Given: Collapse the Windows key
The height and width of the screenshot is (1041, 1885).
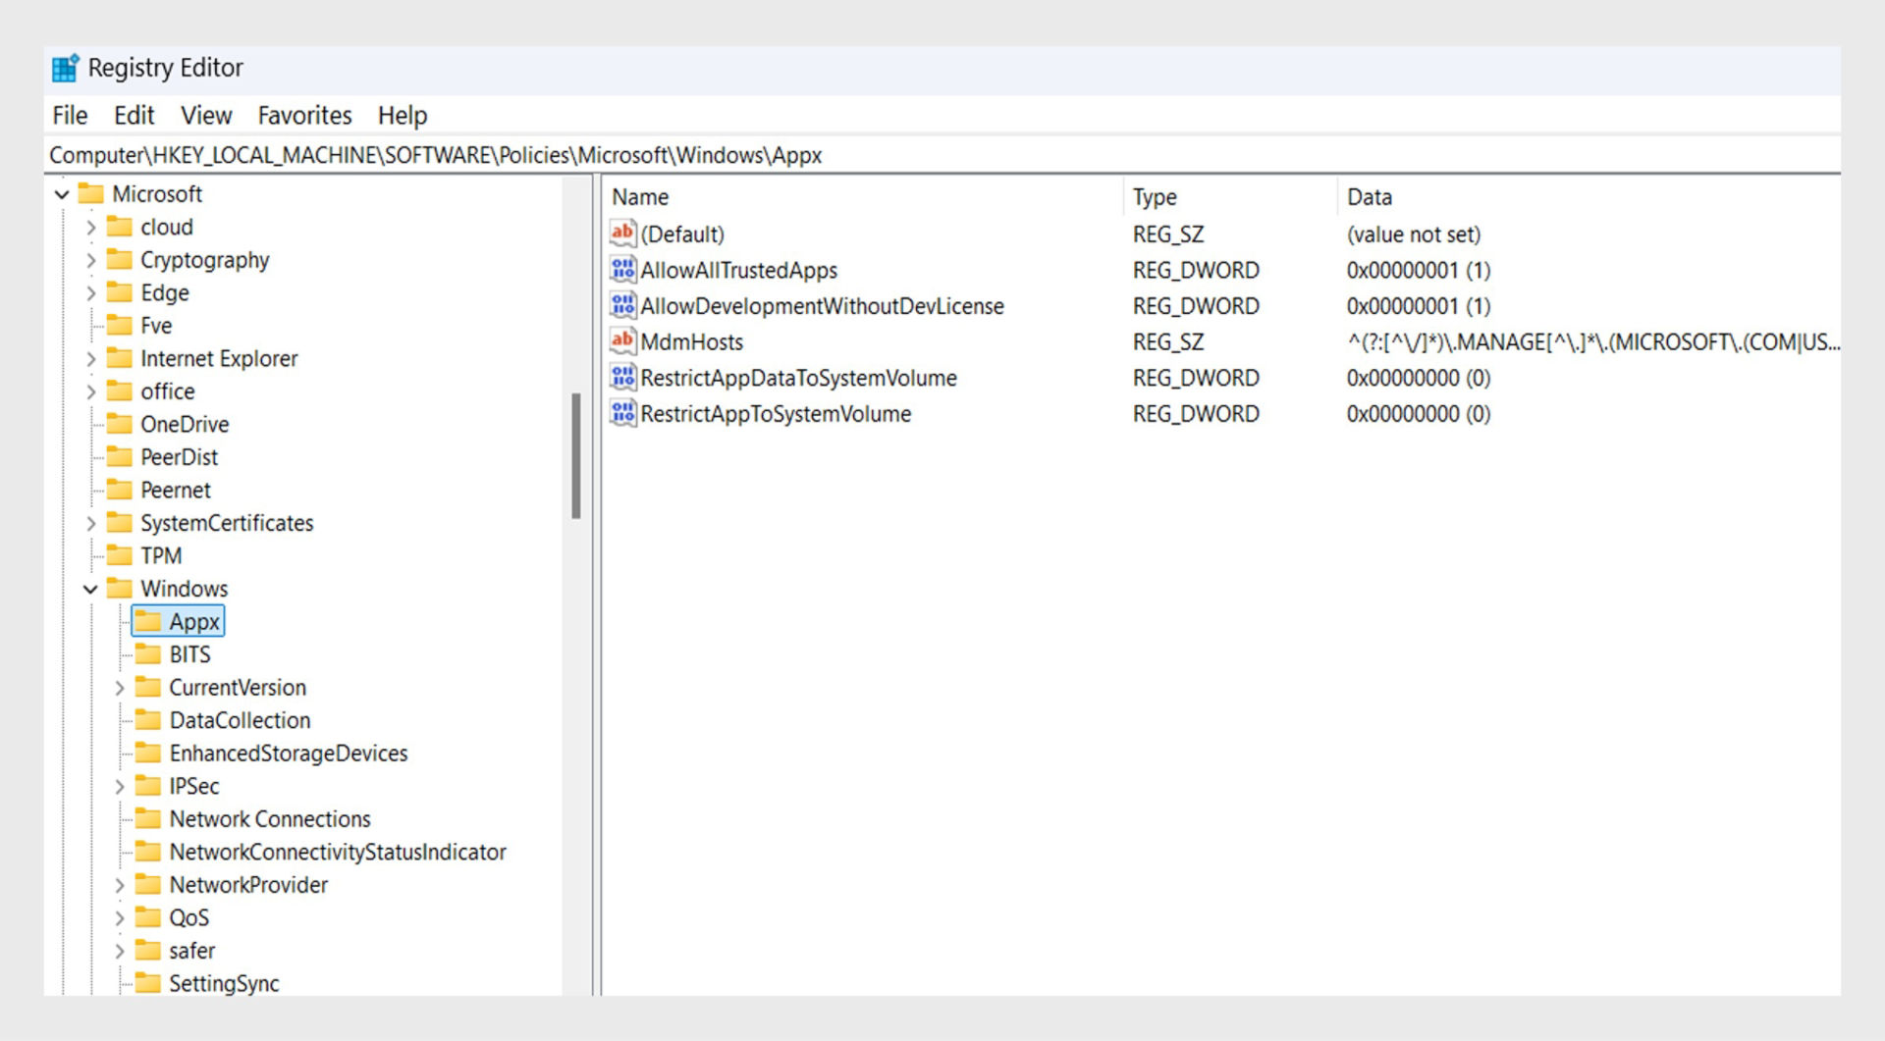Looking at the screenshot, I should click(89, 588).
